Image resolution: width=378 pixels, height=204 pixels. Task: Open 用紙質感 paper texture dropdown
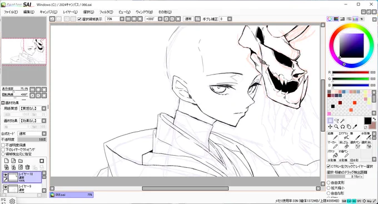tap(44, 108)
